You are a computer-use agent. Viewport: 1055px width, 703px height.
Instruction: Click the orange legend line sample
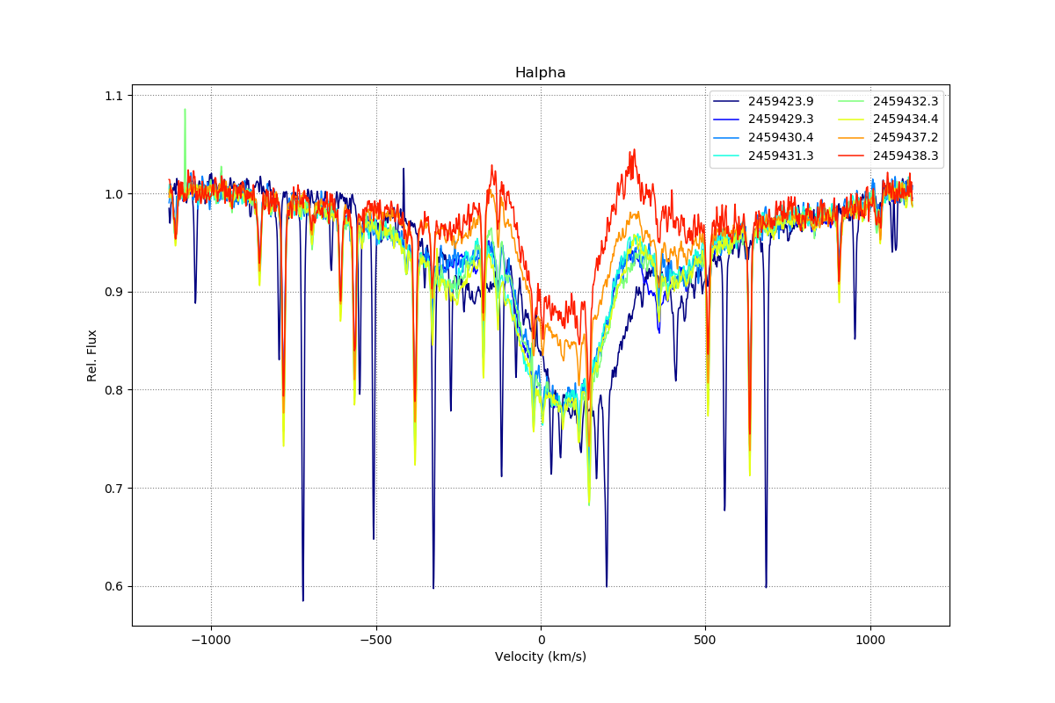tap(853, 138)
